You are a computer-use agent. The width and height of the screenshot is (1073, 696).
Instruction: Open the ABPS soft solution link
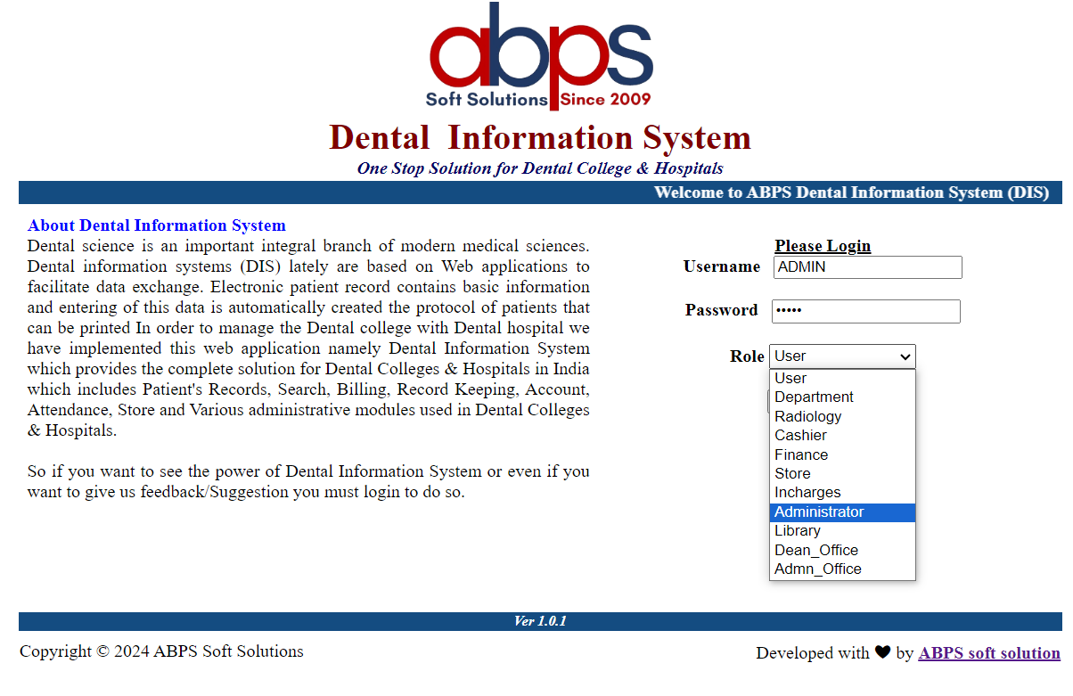(989, 653)
